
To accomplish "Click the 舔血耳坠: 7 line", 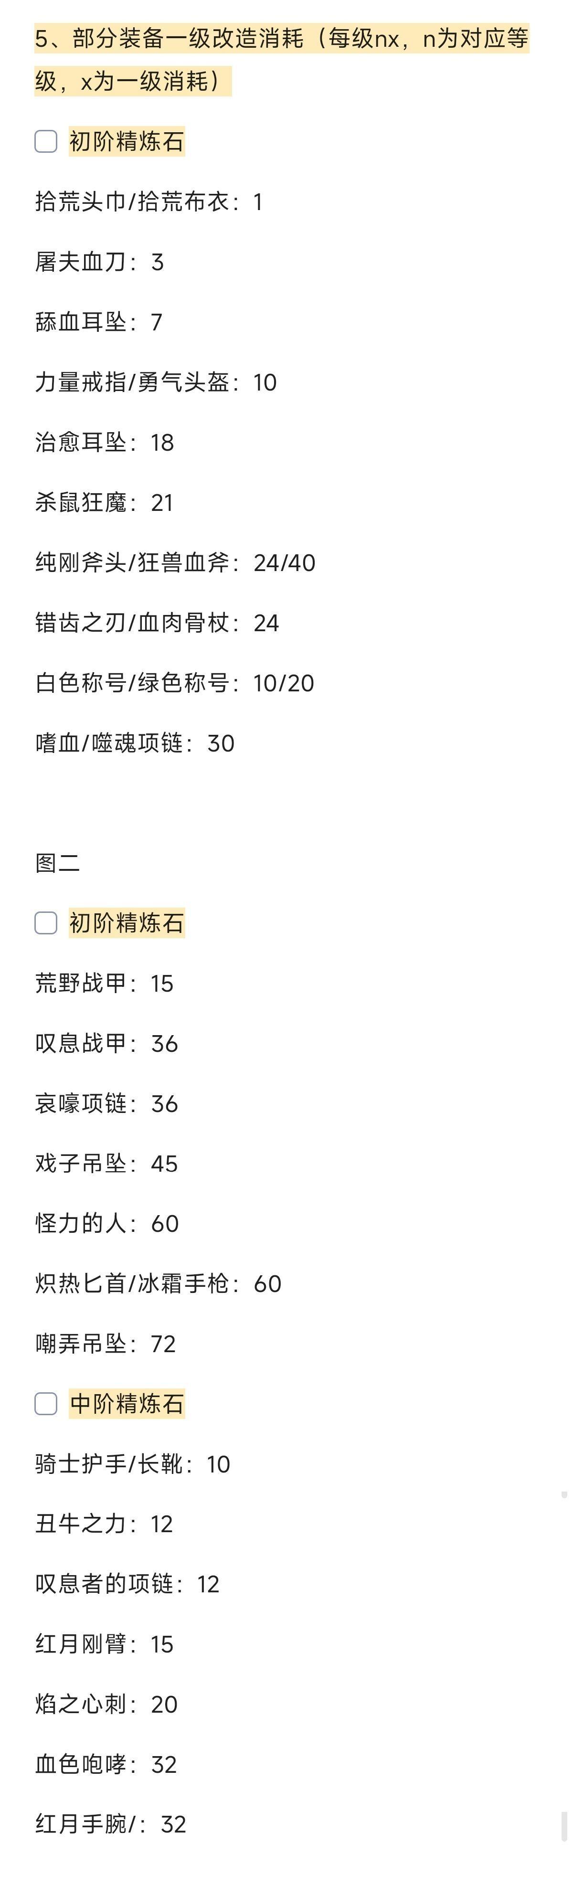I will (99, 322).
